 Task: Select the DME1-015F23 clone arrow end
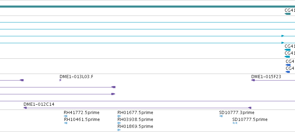253,80
